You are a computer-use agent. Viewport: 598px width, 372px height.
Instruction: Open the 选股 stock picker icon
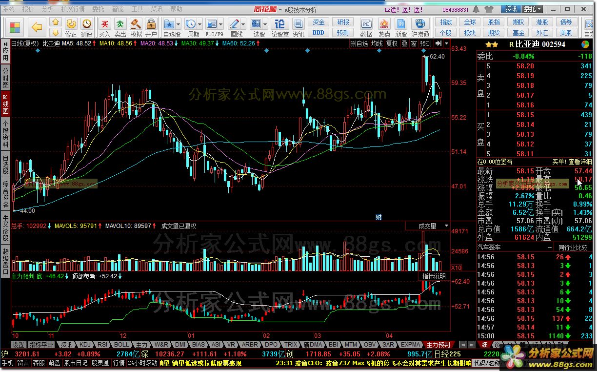click(256, 24)
